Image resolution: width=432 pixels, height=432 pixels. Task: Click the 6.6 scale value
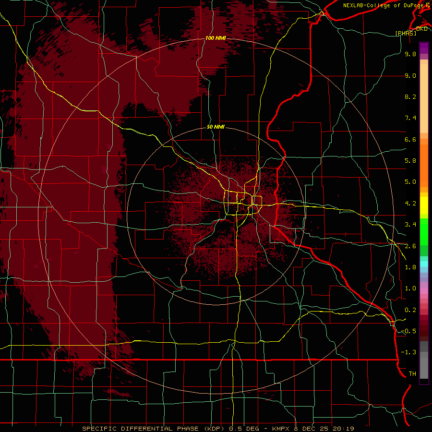(x=410, y=139)
